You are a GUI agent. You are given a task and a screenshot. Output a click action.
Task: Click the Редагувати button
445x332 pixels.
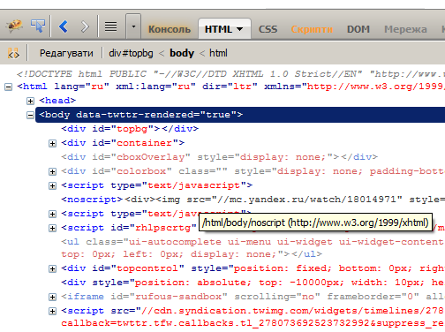66,53
